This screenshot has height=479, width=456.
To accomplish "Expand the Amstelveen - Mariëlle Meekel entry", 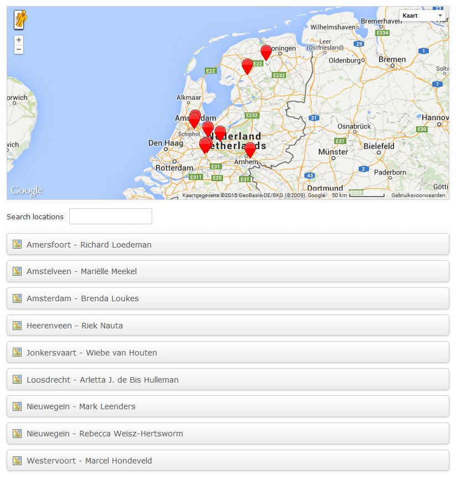I will [x=228, y=271].
